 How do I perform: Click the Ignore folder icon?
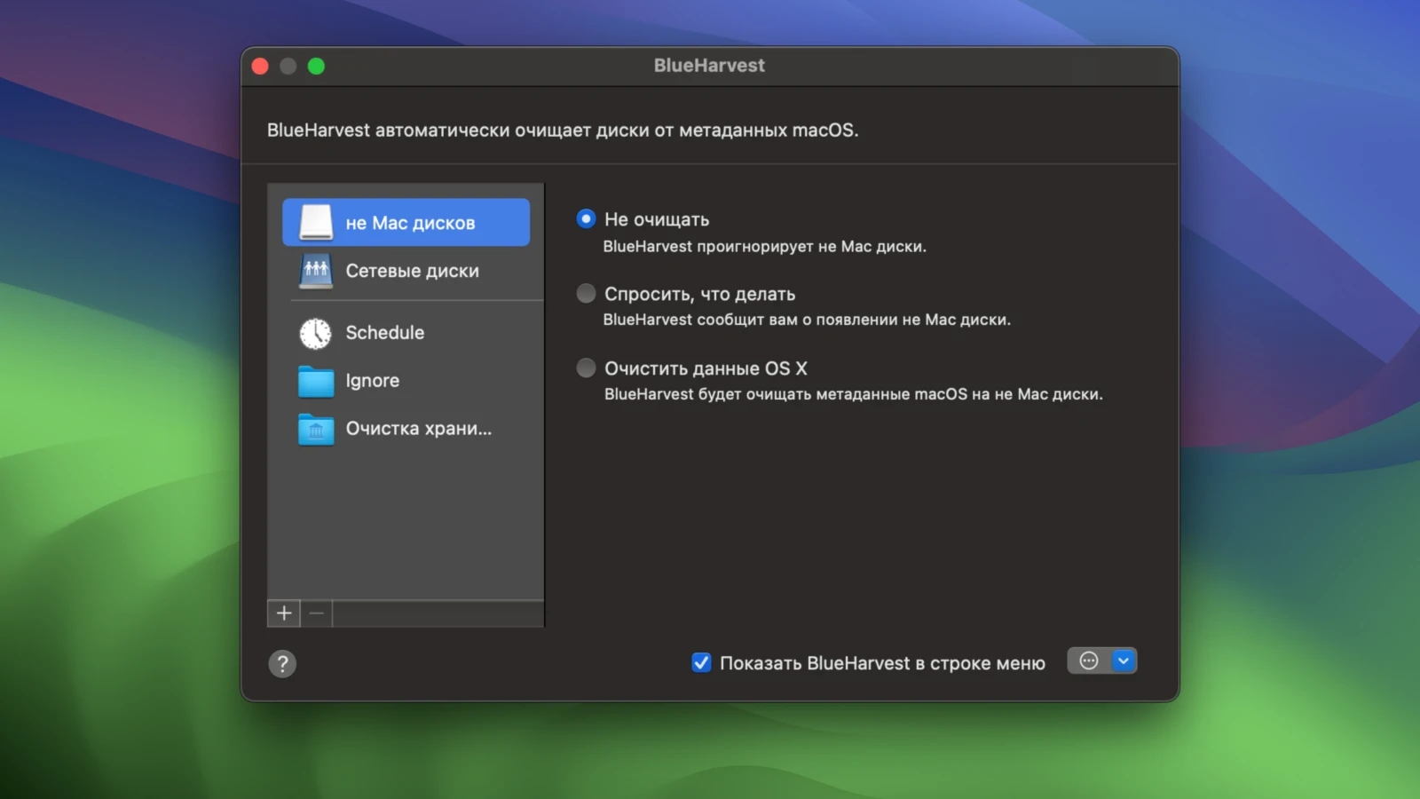316,381
